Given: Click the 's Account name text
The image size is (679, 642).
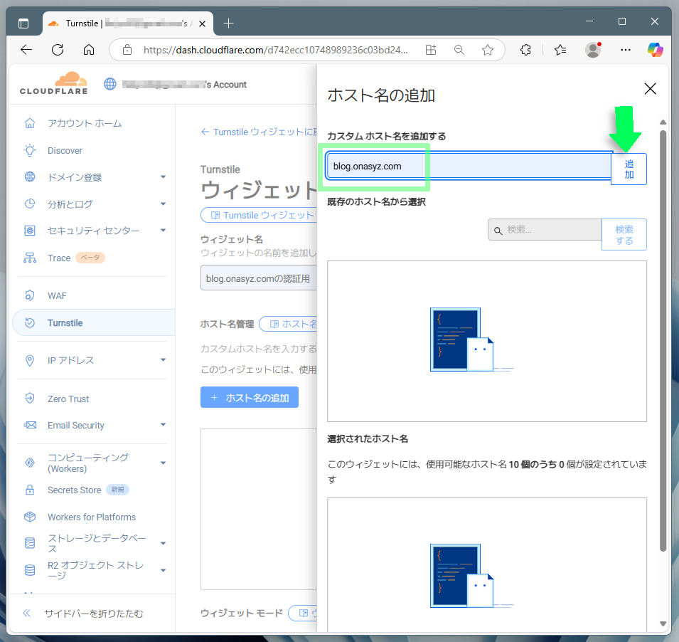Looking at the screenshot, I should pos(225,85).
